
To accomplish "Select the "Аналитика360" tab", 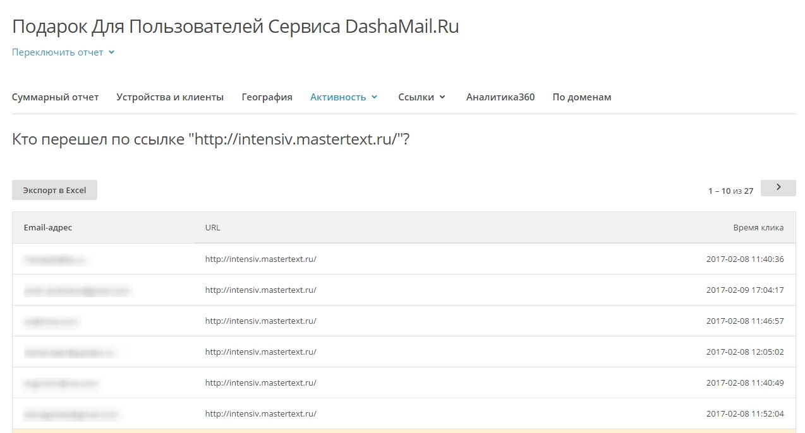I will tap(500, 97).
